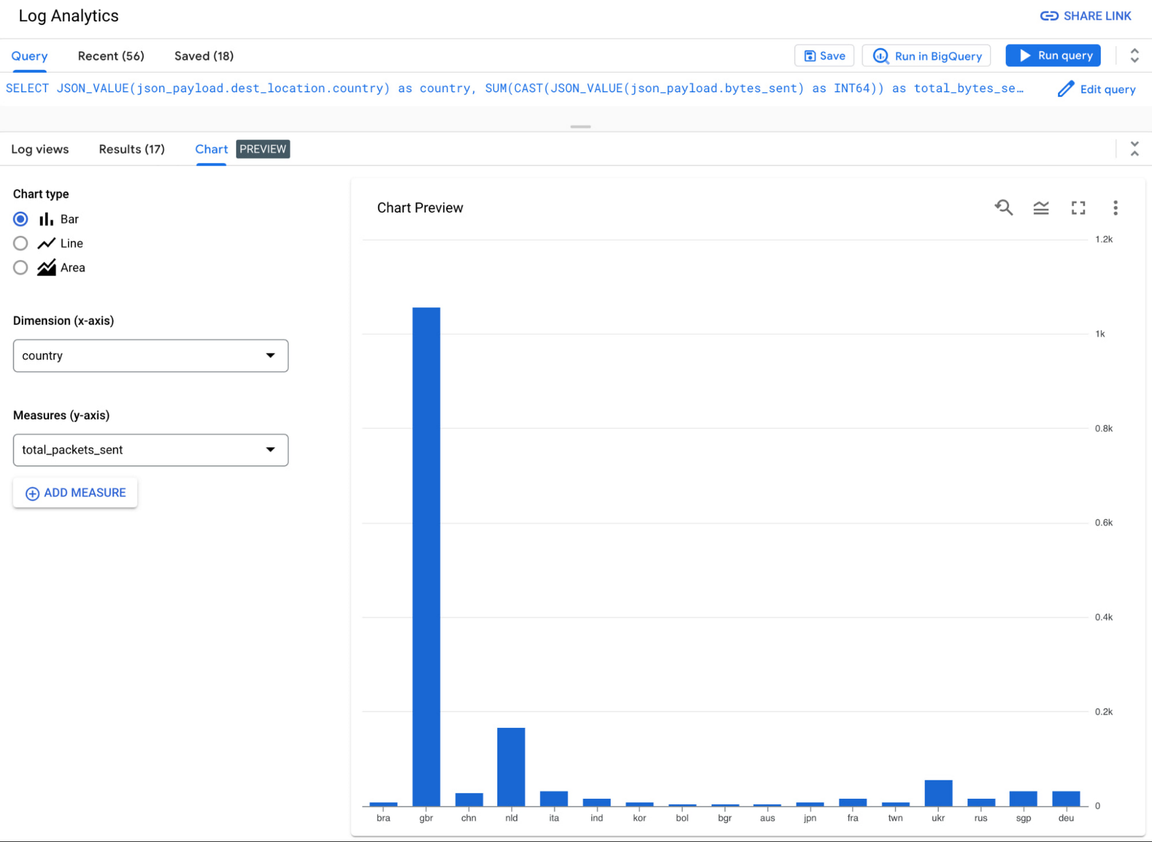Switch to the Log views tab
The image size is (1152, 842).
(40, 149)
